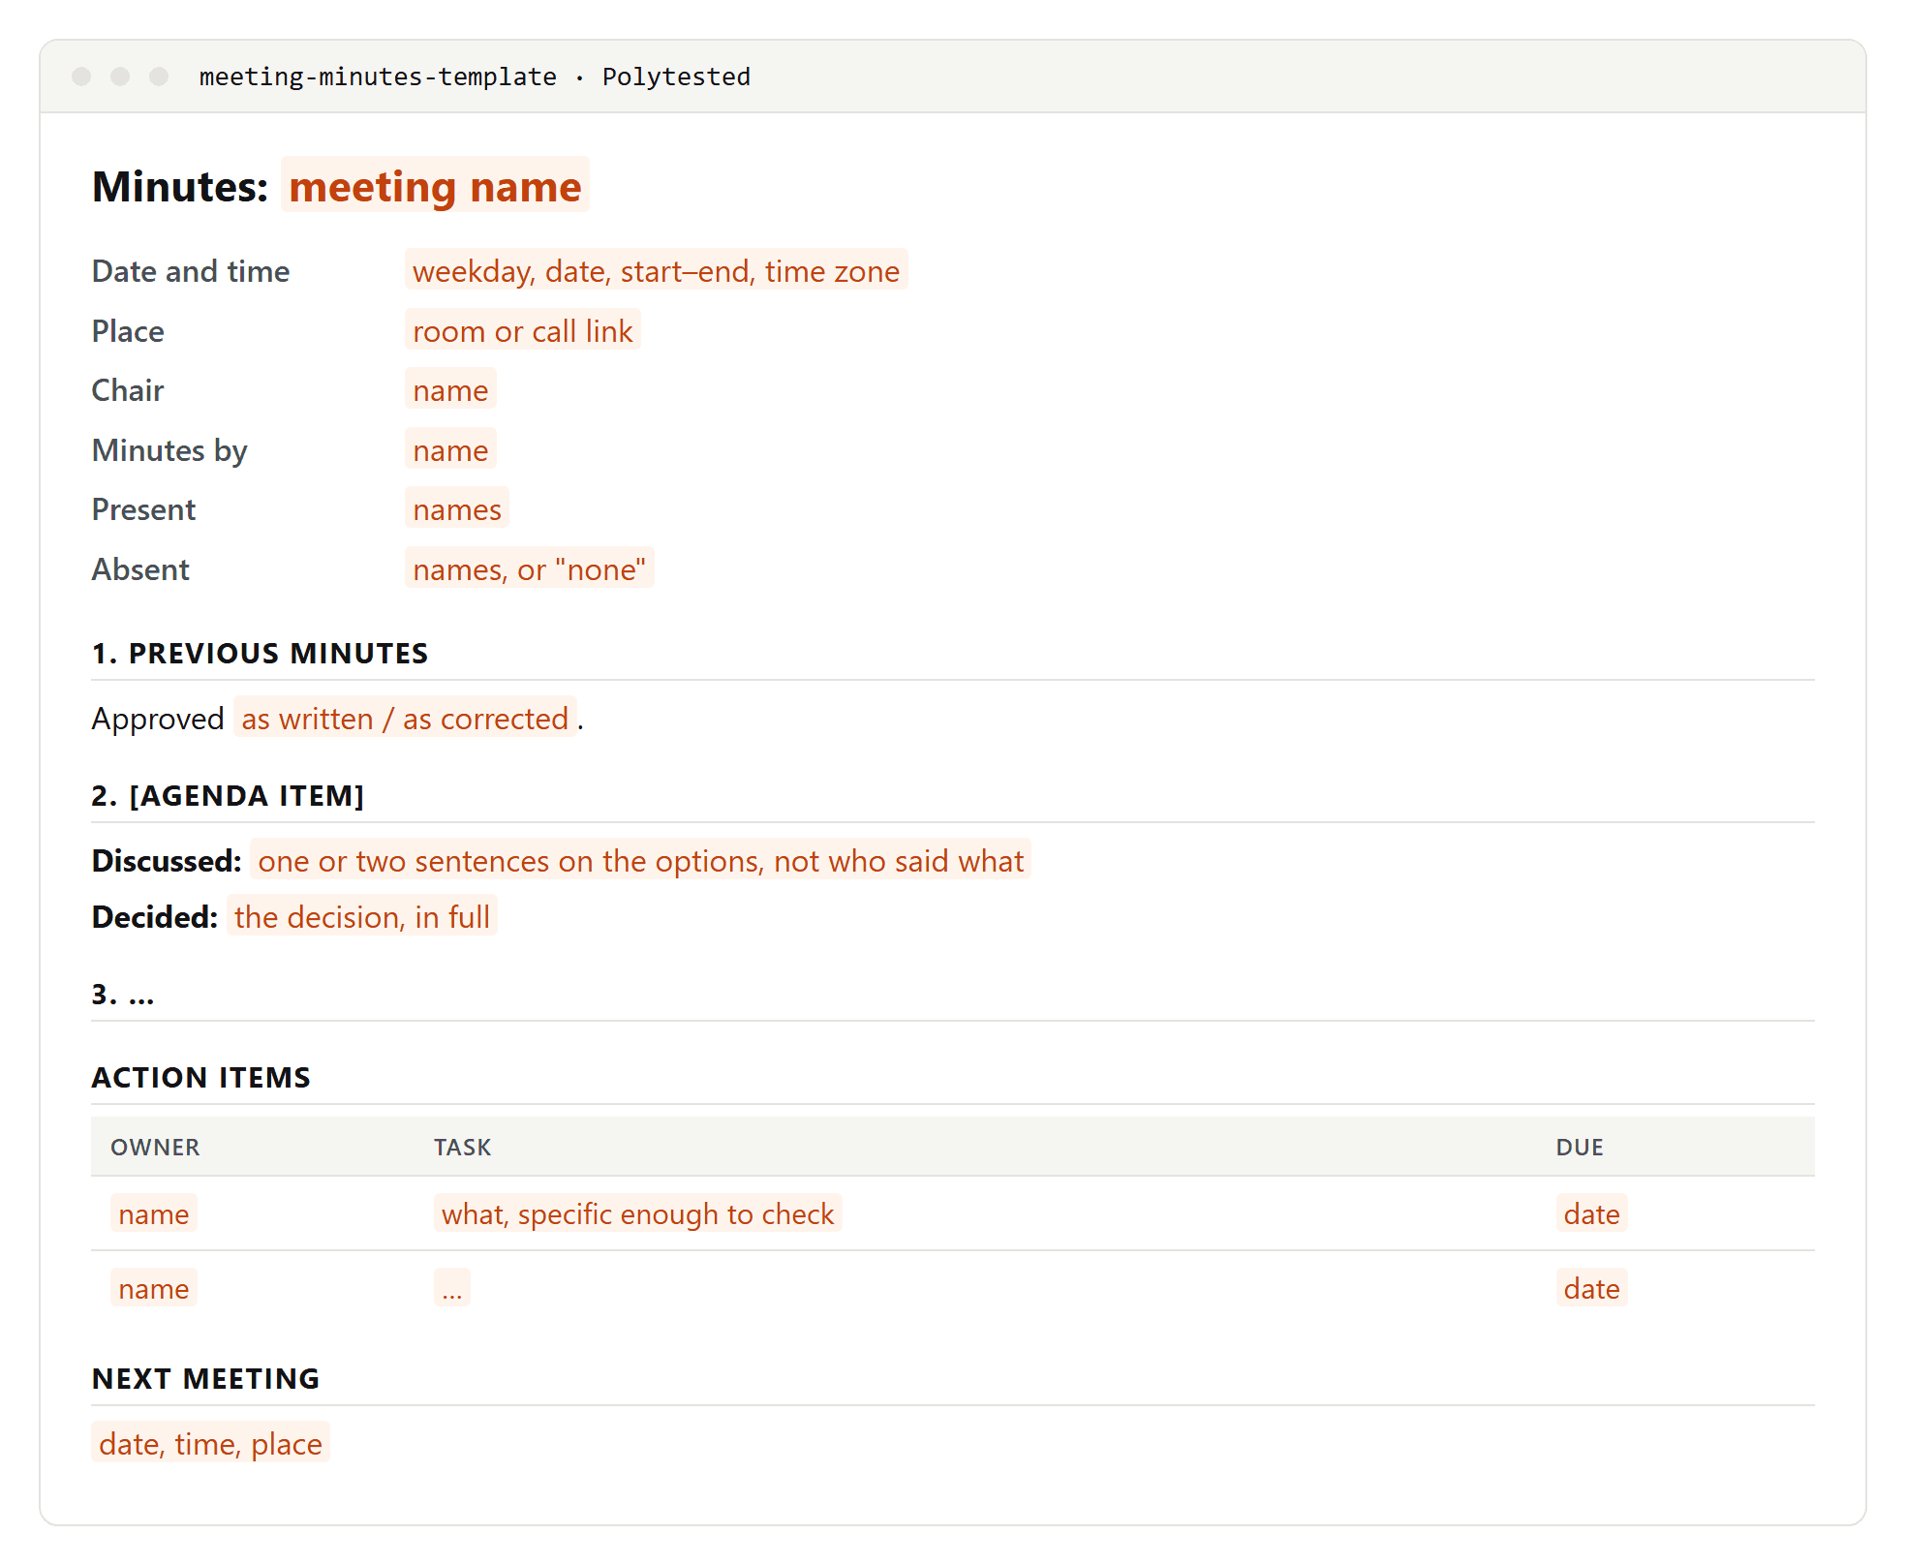Select the 'Minutes by' name placeholder
This screenshot has height=1565, width=1906.
450,449
